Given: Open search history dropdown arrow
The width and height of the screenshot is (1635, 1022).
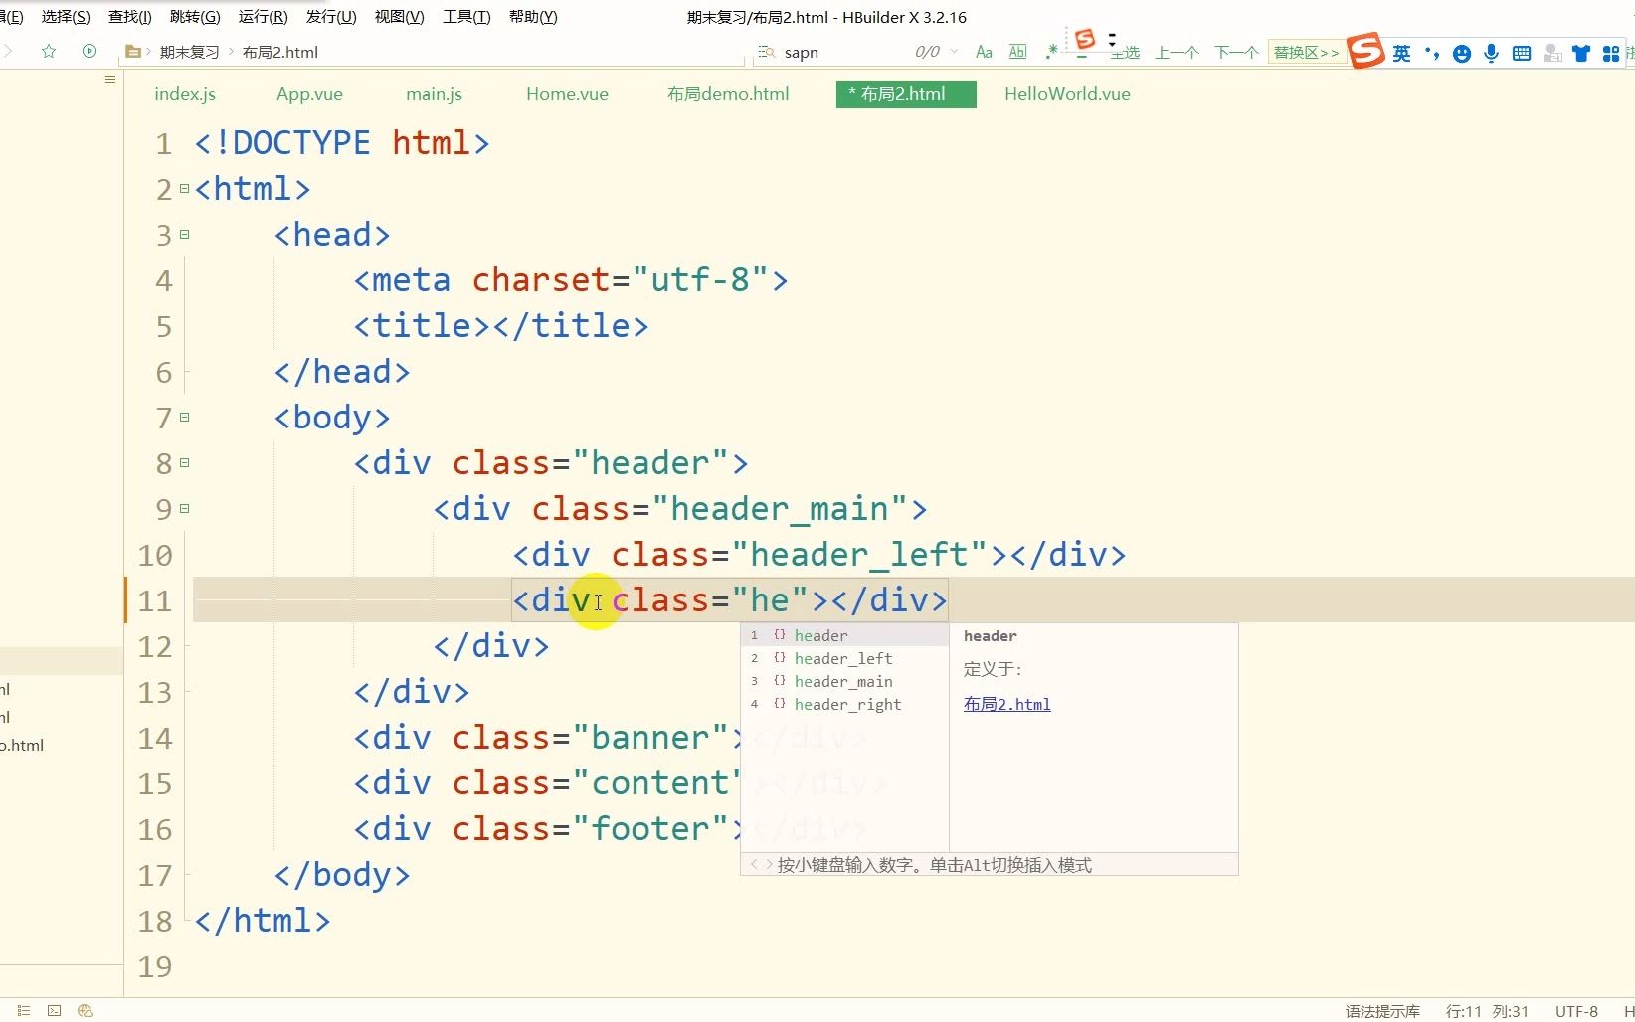Looking at the screenshot, I should (x=954, y=52).
